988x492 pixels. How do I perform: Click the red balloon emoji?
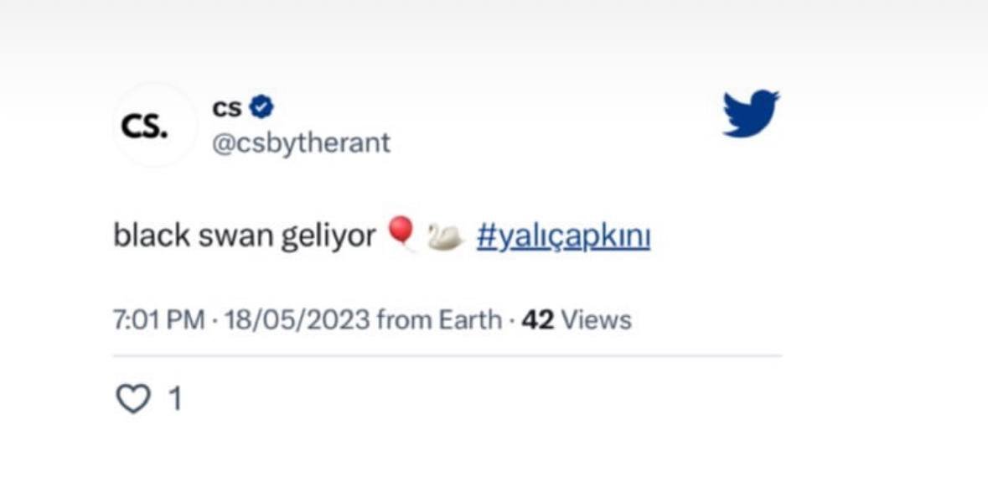[x=401, y=235]
